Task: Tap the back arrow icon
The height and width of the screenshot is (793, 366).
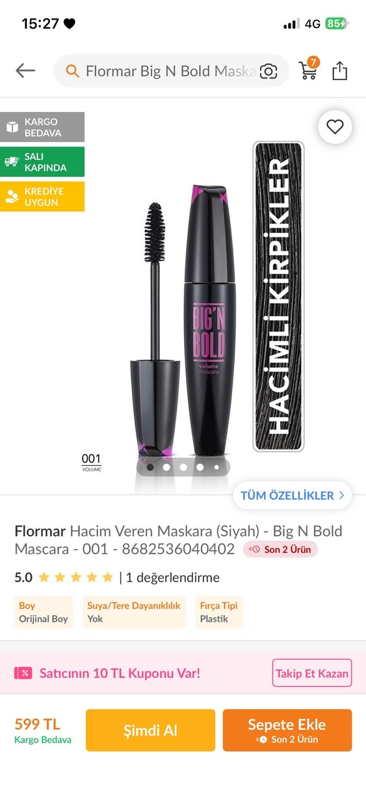Action: tap(25, 70)
